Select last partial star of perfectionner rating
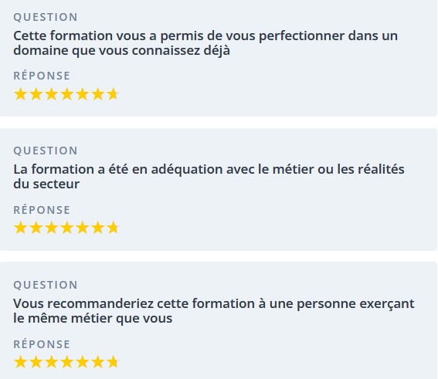Image resolution: width=438 pixels, height=379 pixels. 112,94
